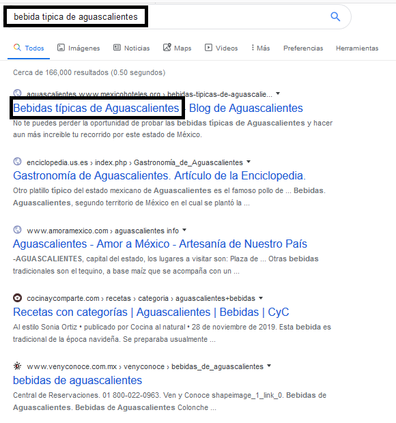Click 'Cerca de 166,000 resultados' stats text
Screen dimensions: 396x423
(89, 72)
